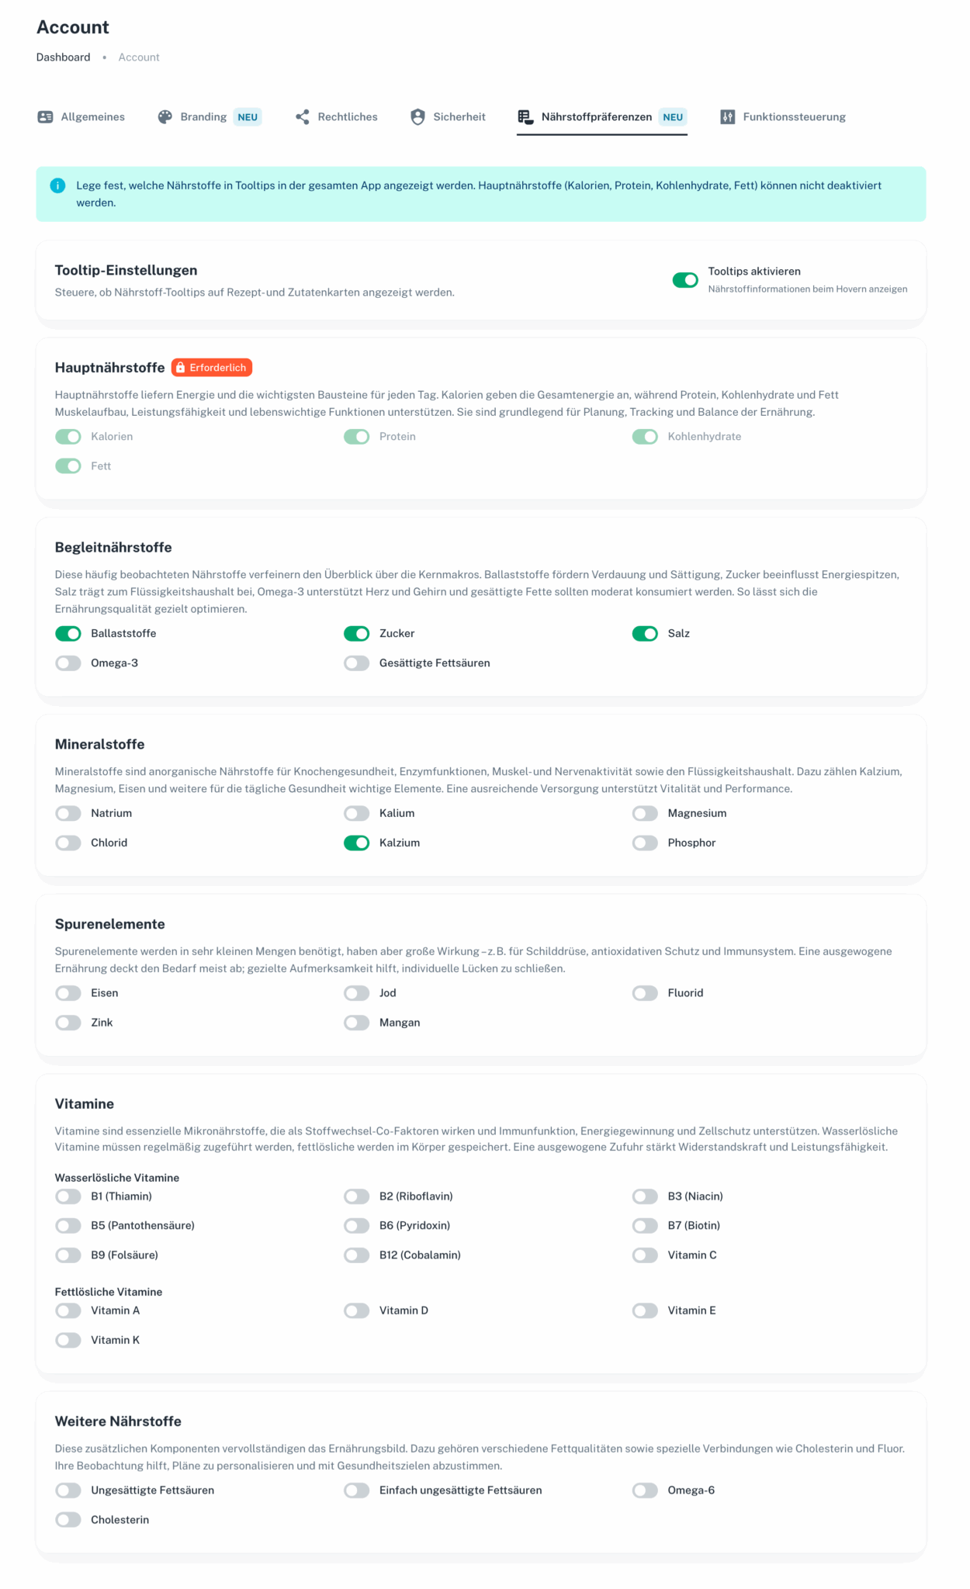
Task: Open the Rechtliches tab
Action: (x=347, y=117)
